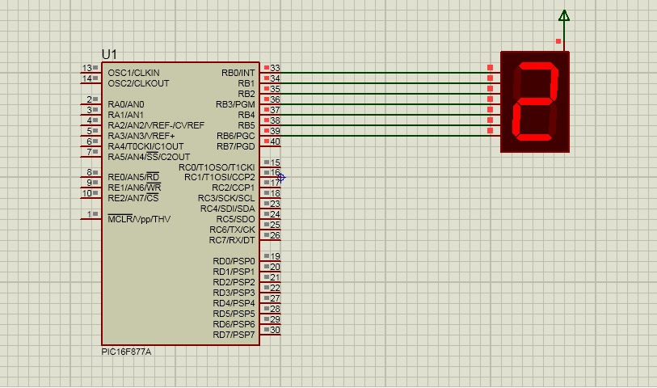Click the RB0/INT pin label
The width and height of the screenshot is (657, 388).
pyautogui.click(x=238, y=73)
